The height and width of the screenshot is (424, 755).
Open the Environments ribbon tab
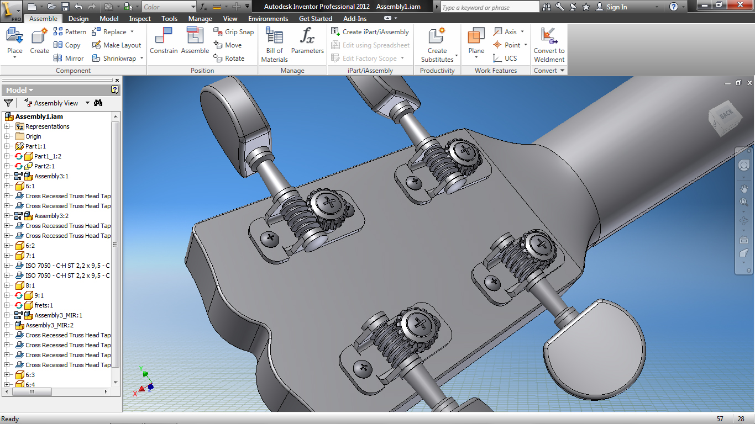click(268, 19)
